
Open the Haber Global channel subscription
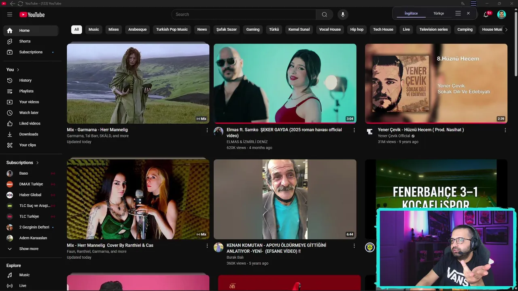31,195
